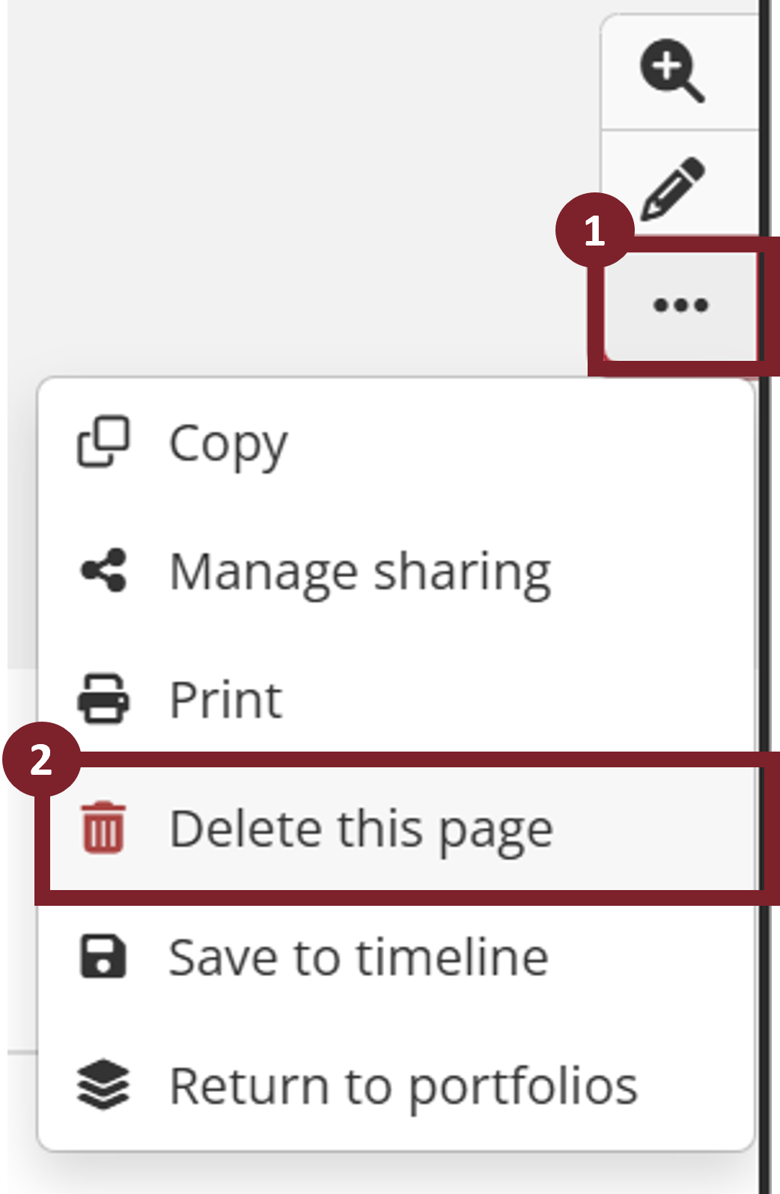Click the zoom-in magnifier icon
This screenshot has height=1194, width=780.
tap(671, 70)
